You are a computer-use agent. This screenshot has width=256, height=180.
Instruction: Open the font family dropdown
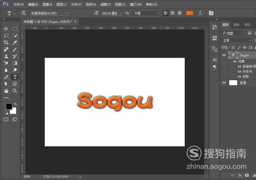[67, 13]
